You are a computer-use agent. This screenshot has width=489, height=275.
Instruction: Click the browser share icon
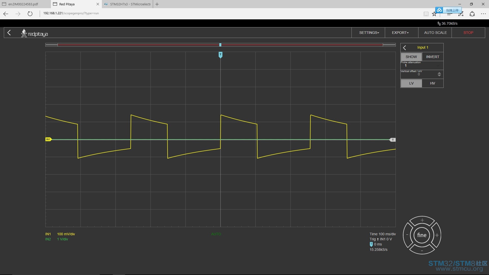[472, 14]
